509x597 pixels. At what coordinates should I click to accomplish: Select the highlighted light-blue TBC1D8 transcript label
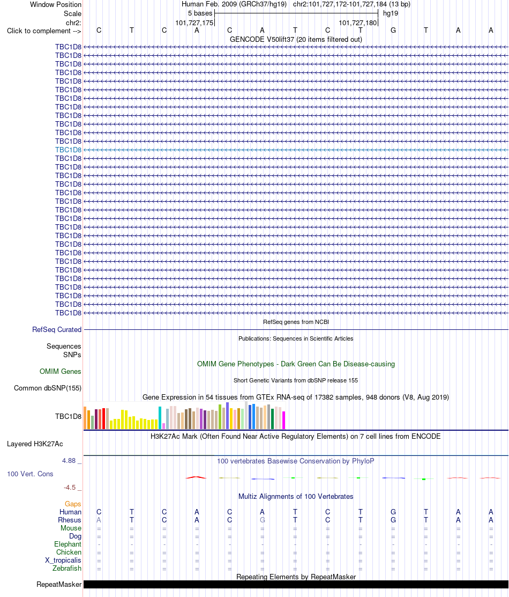pyautogui.click(x=69, y=150)
